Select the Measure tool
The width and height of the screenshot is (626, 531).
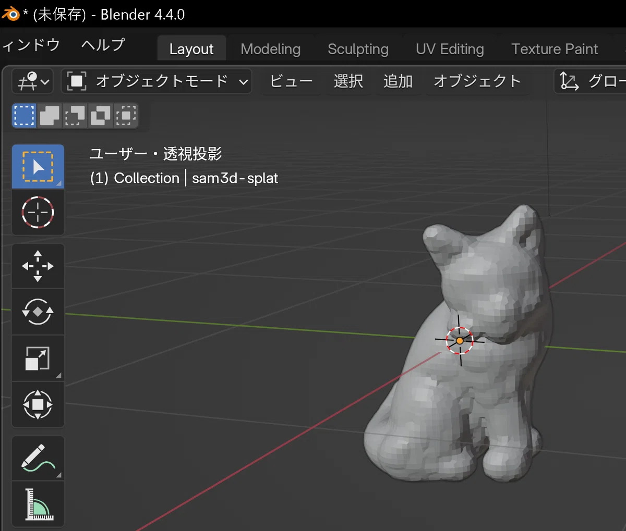pos(38,504)
